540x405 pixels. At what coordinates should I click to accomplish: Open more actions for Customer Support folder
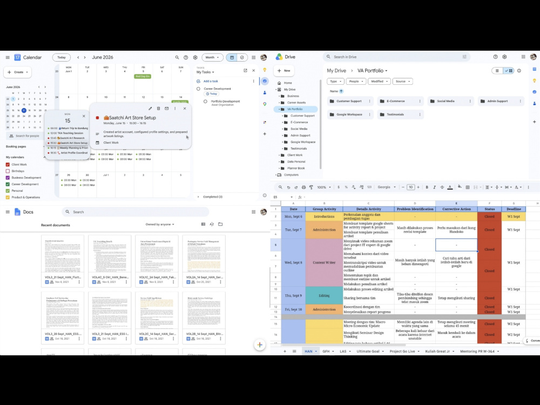click(x=369, y=102)
